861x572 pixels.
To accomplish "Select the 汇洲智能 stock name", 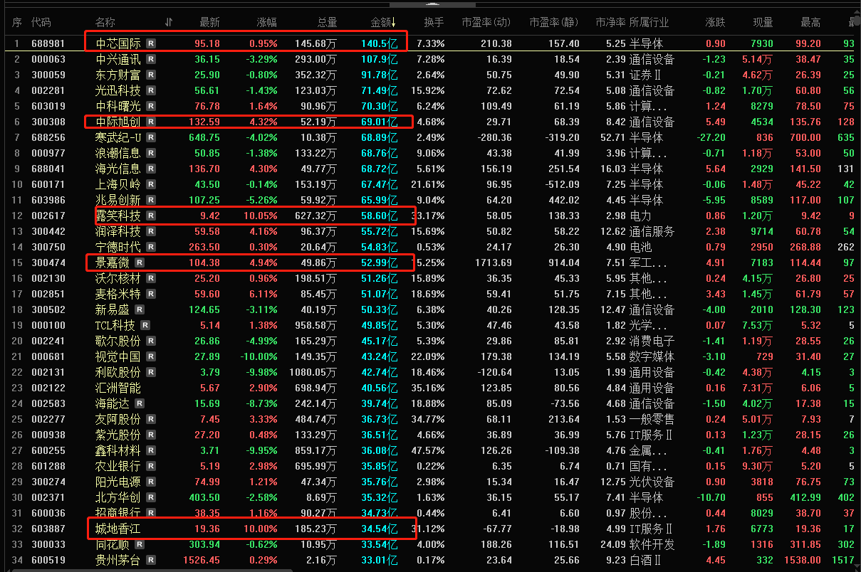I will pyautogui.click(x=118, y=388).
